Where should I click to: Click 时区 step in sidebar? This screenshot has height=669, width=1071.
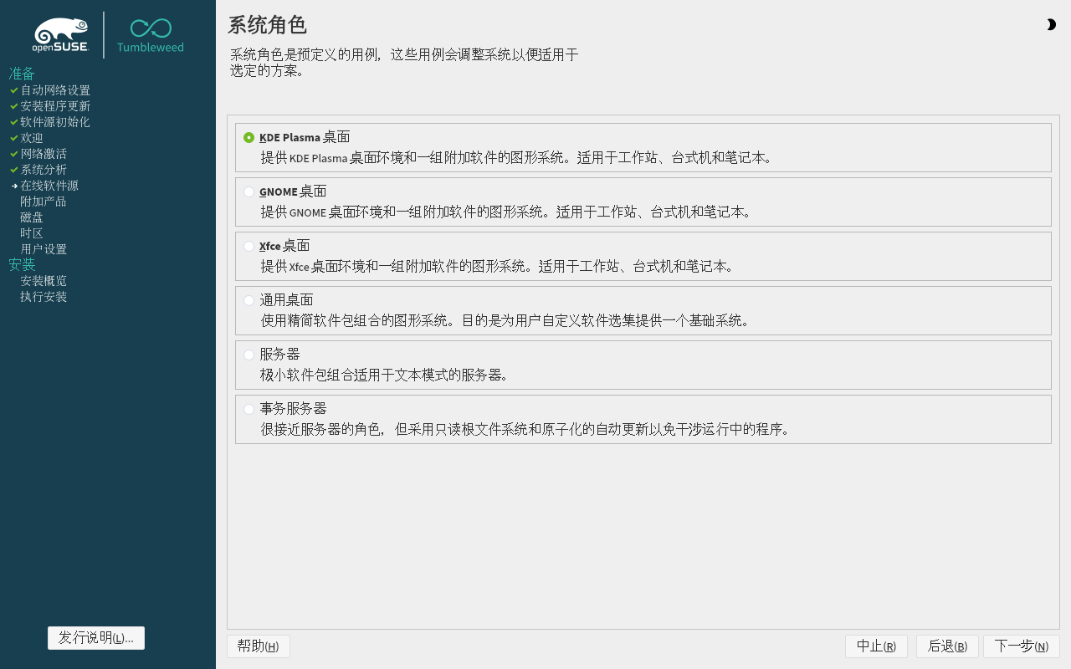coord(32,233)
